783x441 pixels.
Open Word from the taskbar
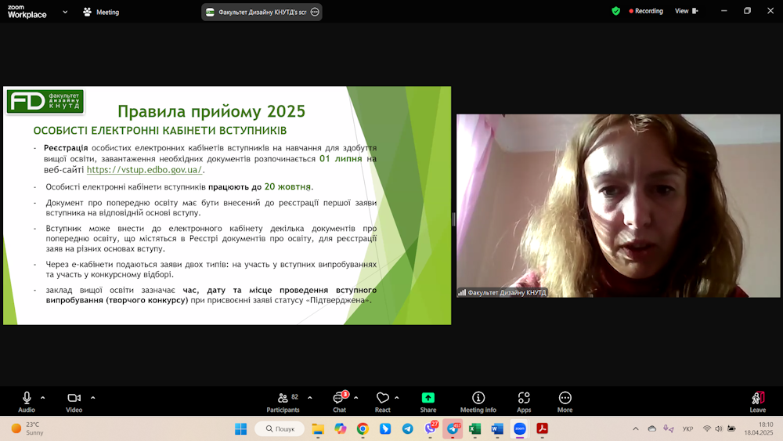point(497,428)
